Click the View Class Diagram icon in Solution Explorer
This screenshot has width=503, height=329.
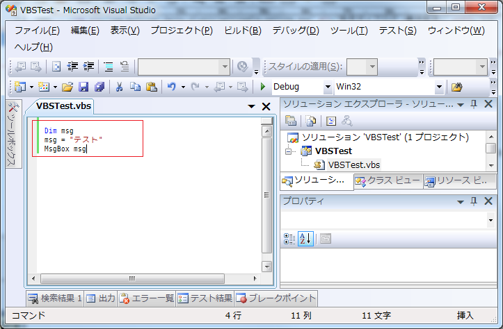point(346,121)
